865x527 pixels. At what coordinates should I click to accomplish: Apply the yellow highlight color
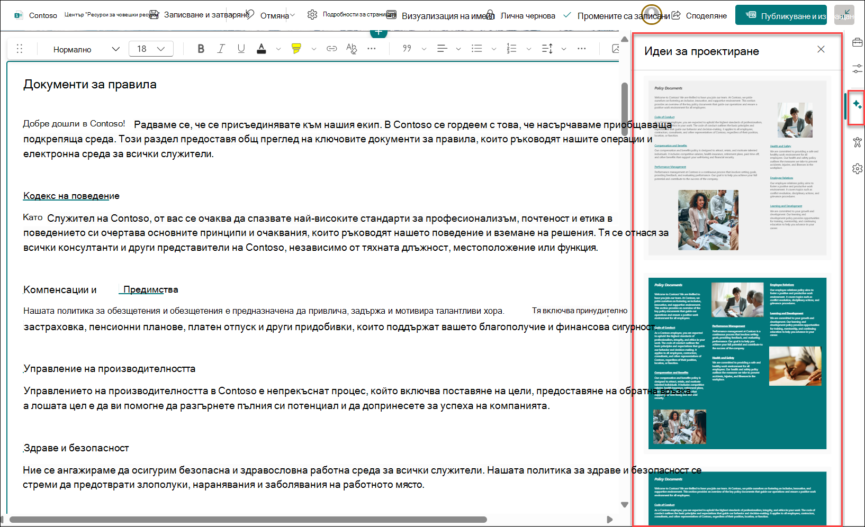coord(296,49)
